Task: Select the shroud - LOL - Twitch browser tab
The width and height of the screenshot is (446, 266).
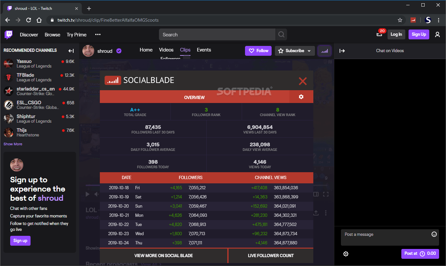Action: click(43, 9)
